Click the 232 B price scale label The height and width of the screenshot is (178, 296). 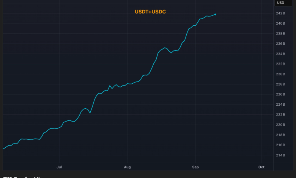tap(281, 64)
